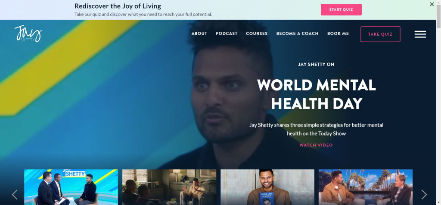441x205 pixels.
Task: Open the About menu item
Action: click(199, 34)
